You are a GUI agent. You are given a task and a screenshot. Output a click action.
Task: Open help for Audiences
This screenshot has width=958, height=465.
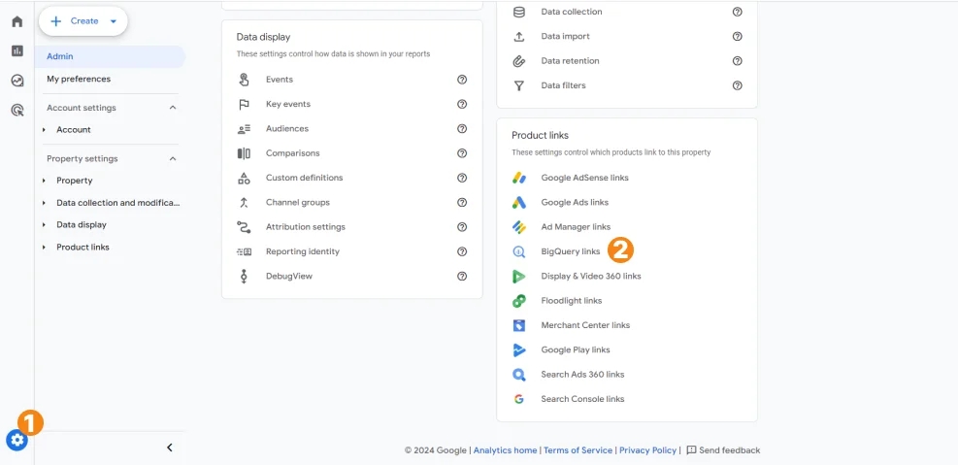click(x=462, y=129)
